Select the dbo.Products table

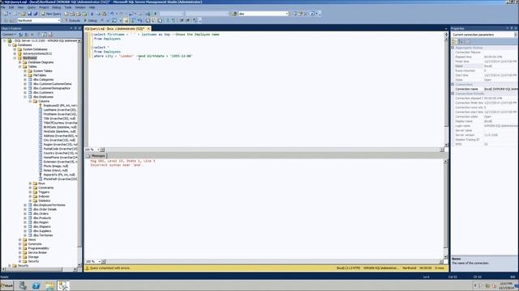[x=42, y=217]
